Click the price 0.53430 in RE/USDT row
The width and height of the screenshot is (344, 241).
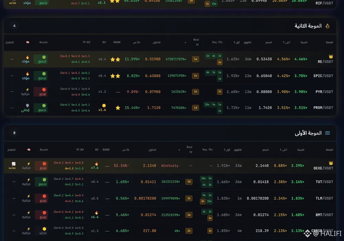click(x=264, y=59)
